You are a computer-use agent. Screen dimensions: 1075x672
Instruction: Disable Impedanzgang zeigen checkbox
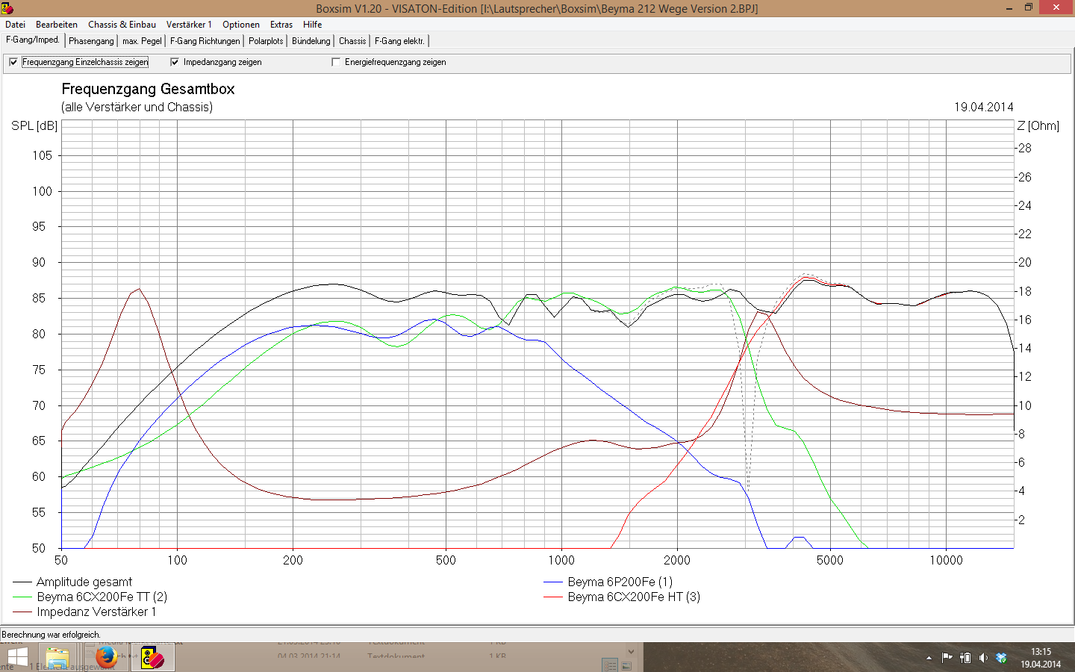[x=175, y=62]
